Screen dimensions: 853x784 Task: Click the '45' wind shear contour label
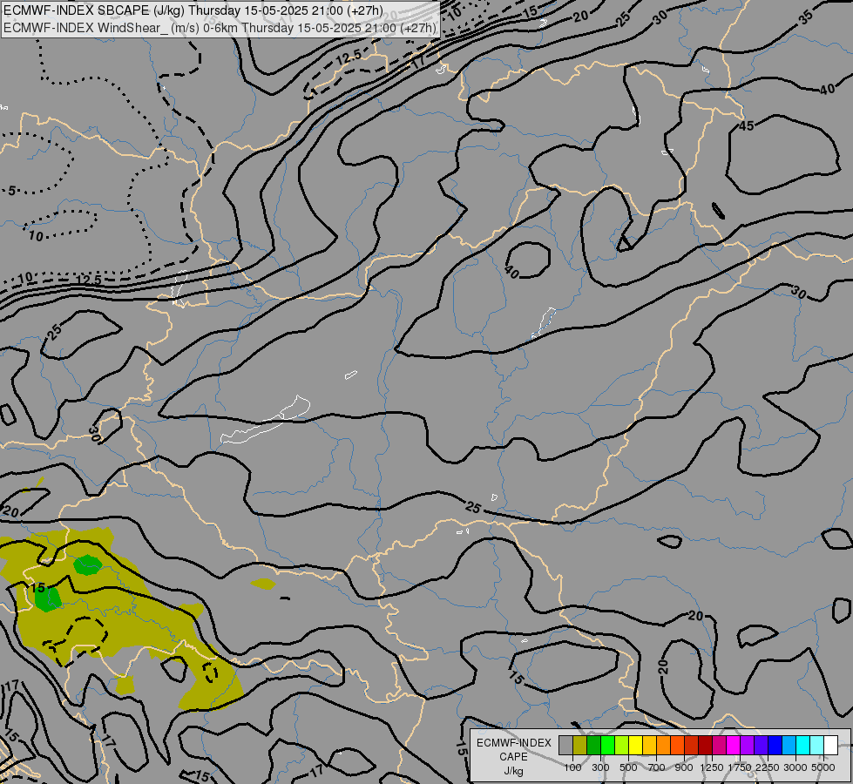point(747,125)
